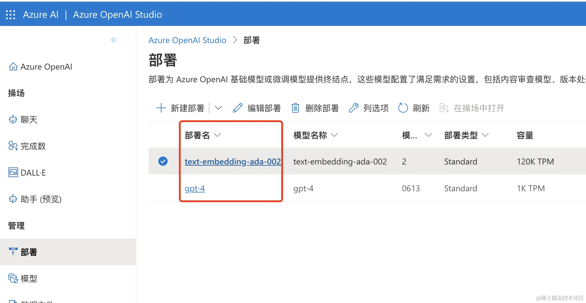586x303 pixels.
Task: Click the 1K TPM capacity cell
Action: (531, 188)
